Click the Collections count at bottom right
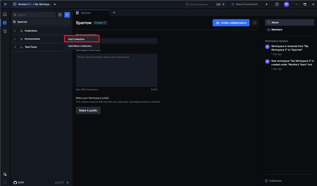 [x=273, y=181]
